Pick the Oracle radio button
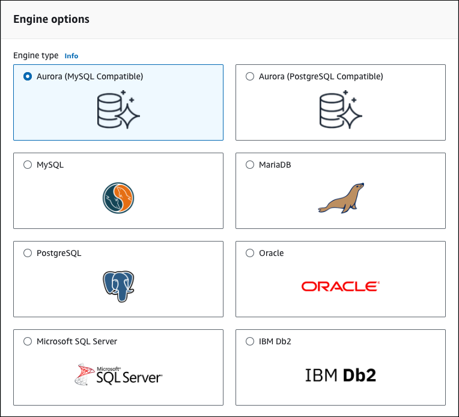This screenshot has width=459, height=417. (x=250, y=254)
